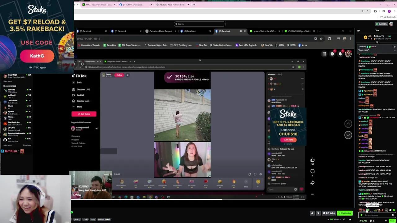Bookmark this page with the star icon
Image resolution: width=397 pixels, height=223 pixels.
[x=368, y=11]
